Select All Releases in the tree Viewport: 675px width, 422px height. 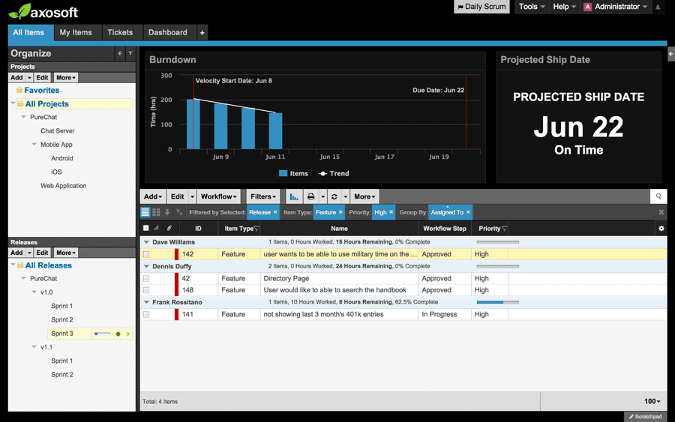click(48, 265)
